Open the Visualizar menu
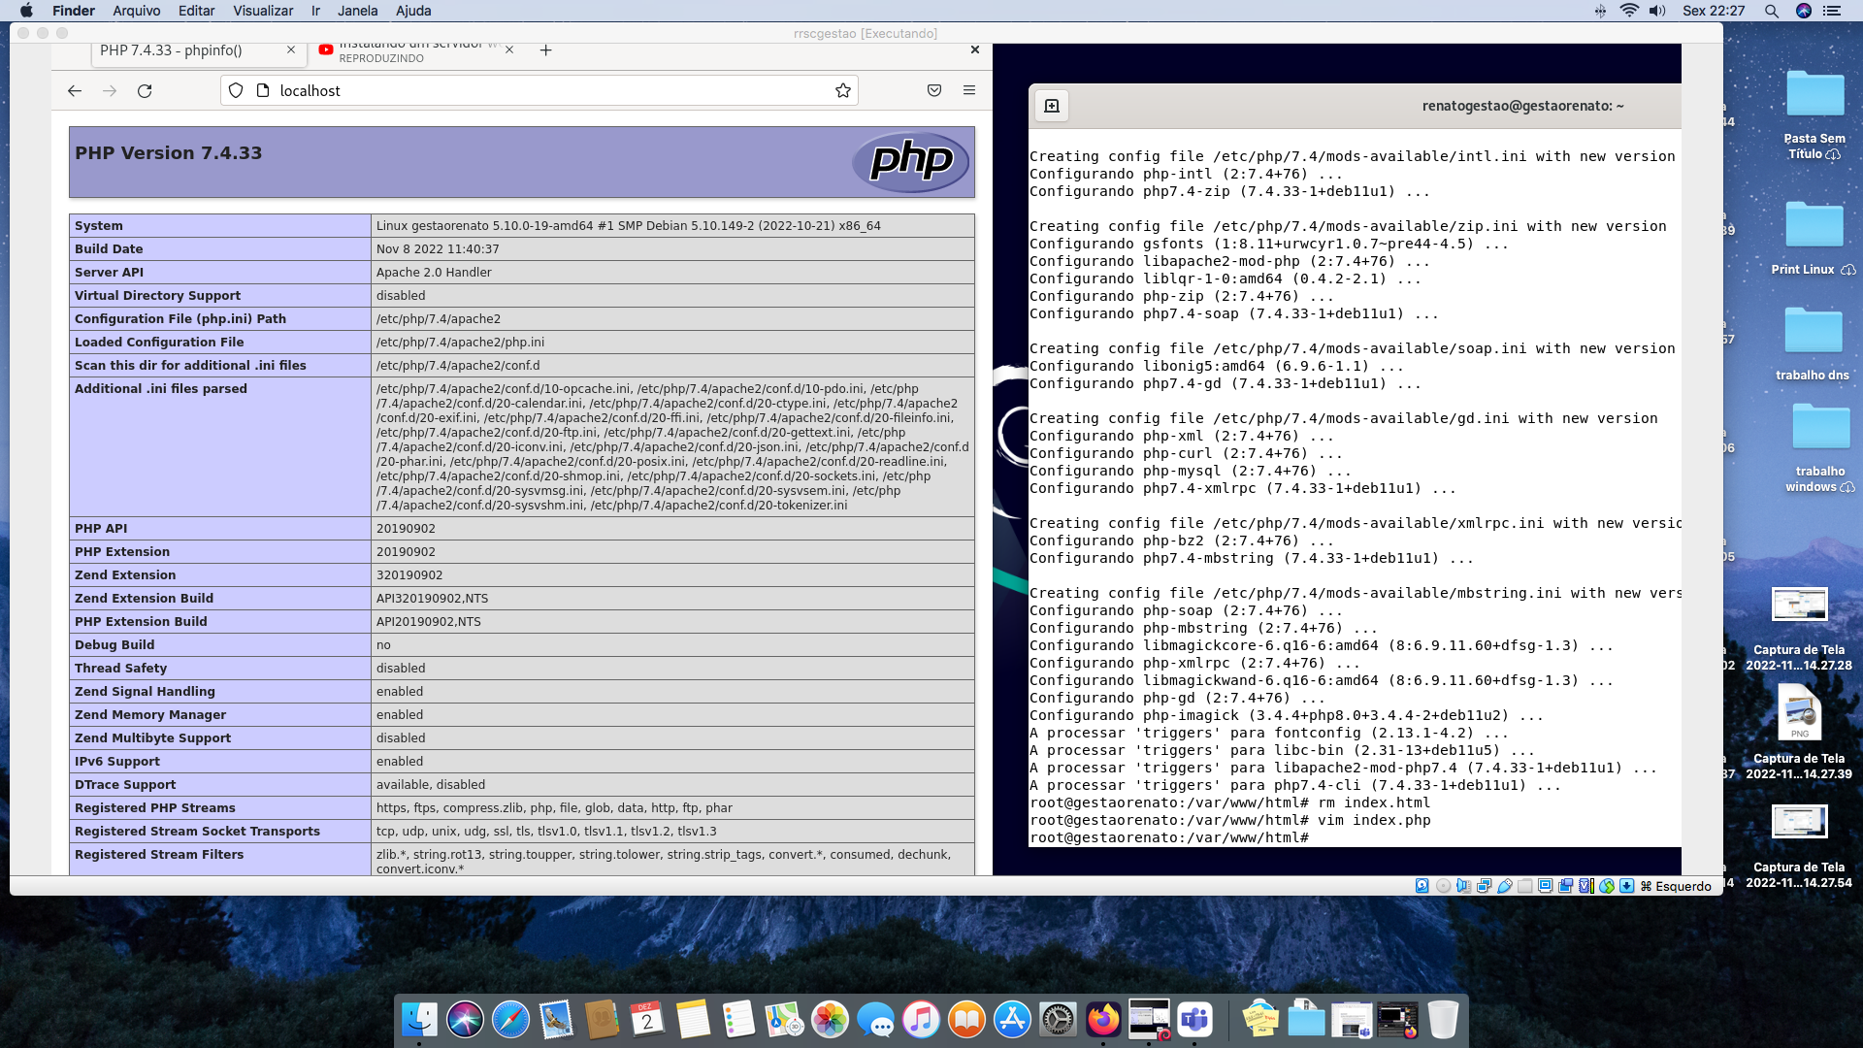The height and width of the screenshot is (1048, 1863). coord(262,11)
